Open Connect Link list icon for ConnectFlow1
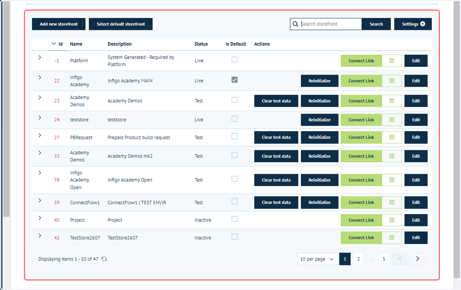 coord(392,203)
